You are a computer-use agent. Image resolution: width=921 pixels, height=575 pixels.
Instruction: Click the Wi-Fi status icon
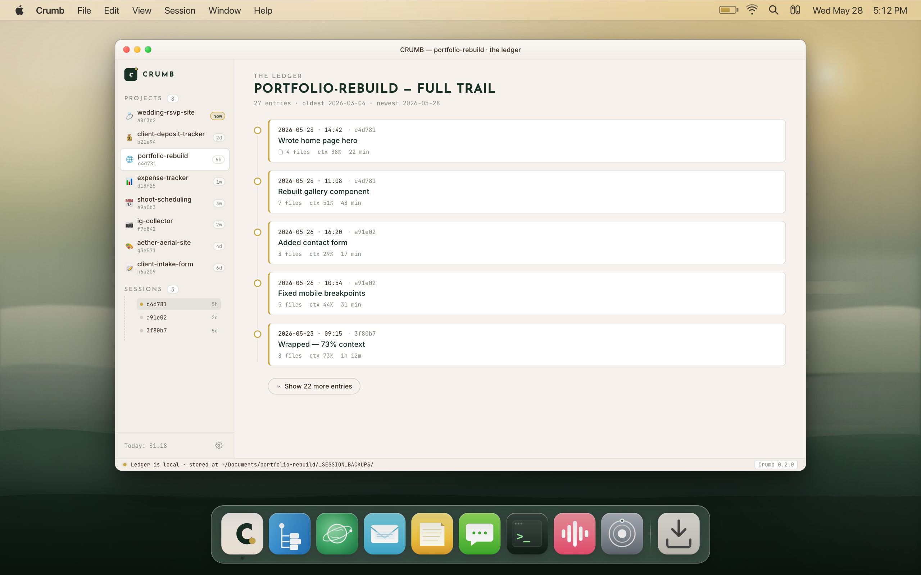(752, 10)
